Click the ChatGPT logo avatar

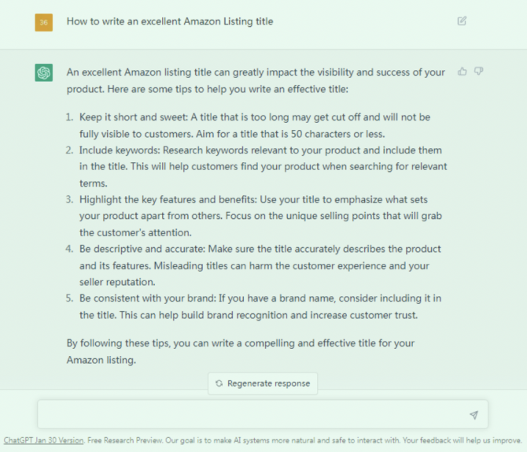coord(44,72)
